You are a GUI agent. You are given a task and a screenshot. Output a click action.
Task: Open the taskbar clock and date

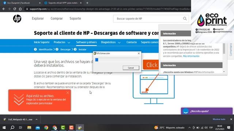[220, 128]
